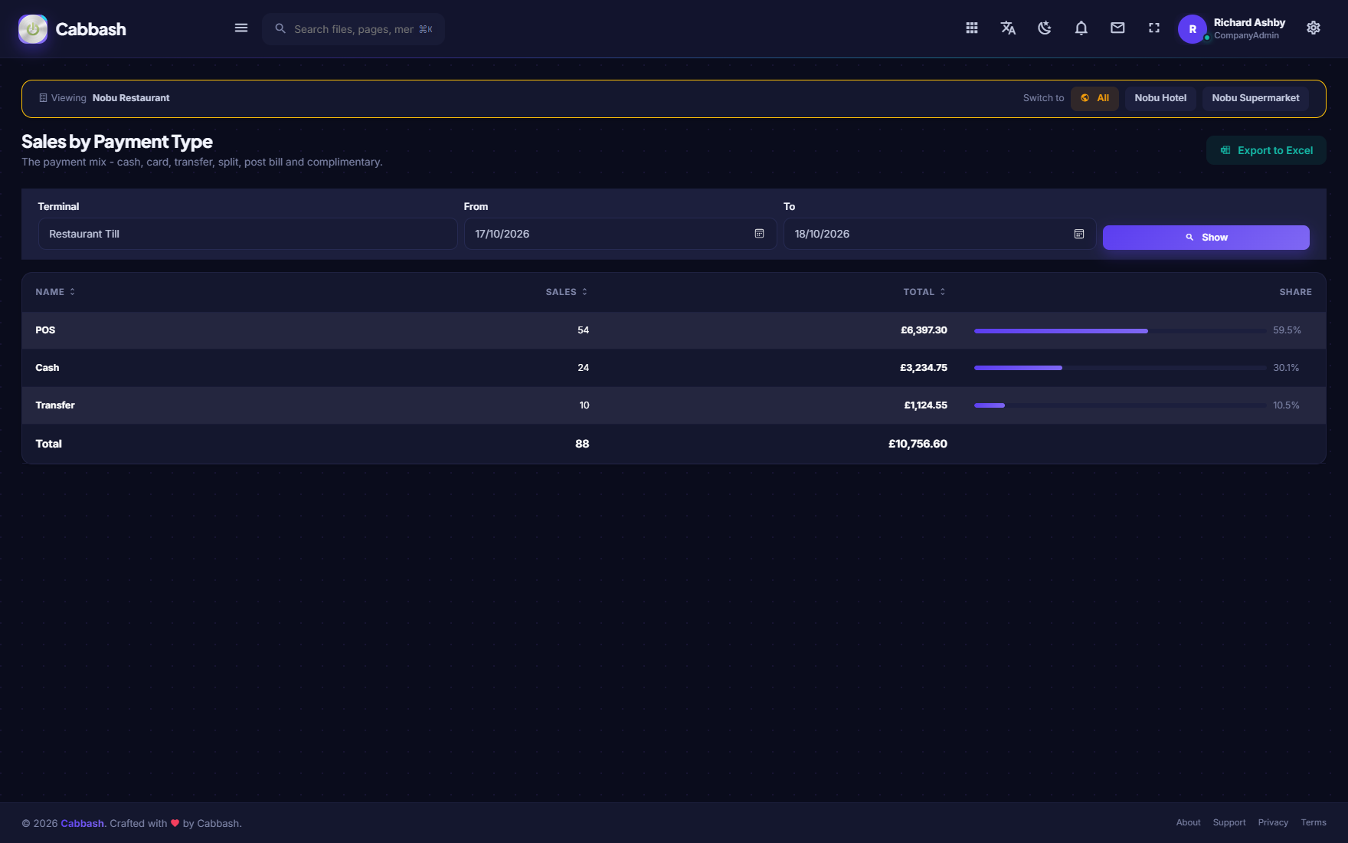Image resolution: width=1348 pixels, height=843 pixels.
Task: Open the Terminal Restaurant Till dropdown
Action: 247,234
